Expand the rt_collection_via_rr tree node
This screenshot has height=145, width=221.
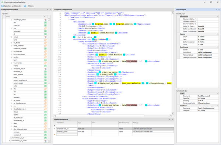coord(12,109)
